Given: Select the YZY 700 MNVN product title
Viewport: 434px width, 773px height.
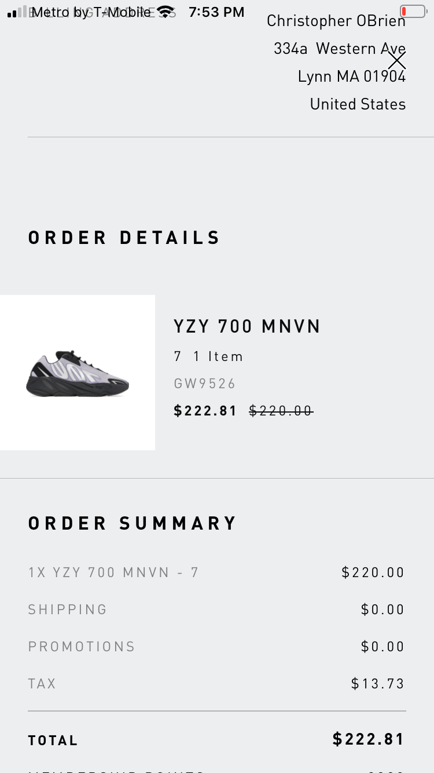Looking at the screenshot, I should tap(247, 327).
